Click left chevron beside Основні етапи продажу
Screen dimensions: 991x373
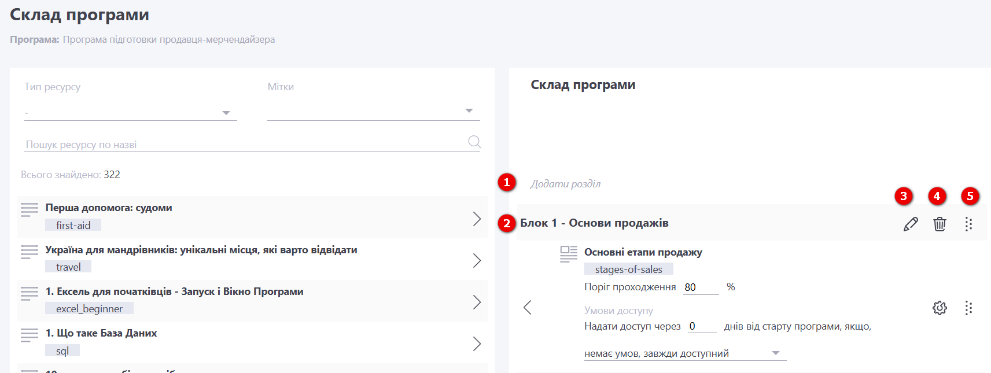pos(527,308)
